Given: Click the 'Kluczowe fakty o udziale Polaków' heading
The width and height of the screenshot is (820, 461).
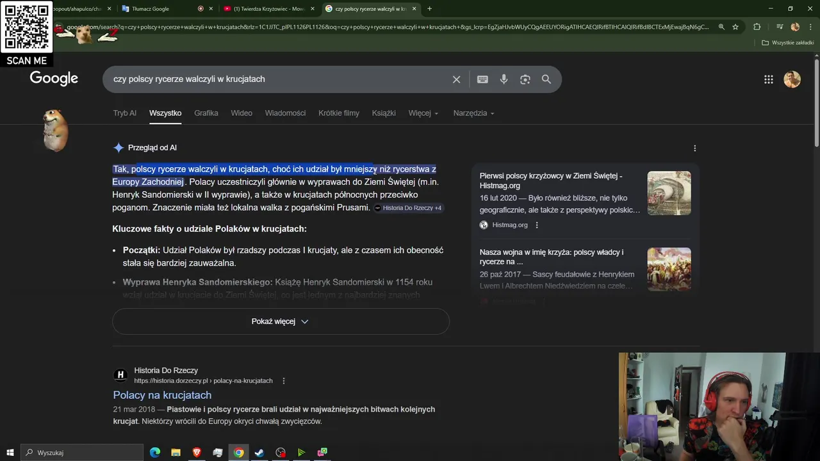Looking at the screenshot, I should click(209, 229).
